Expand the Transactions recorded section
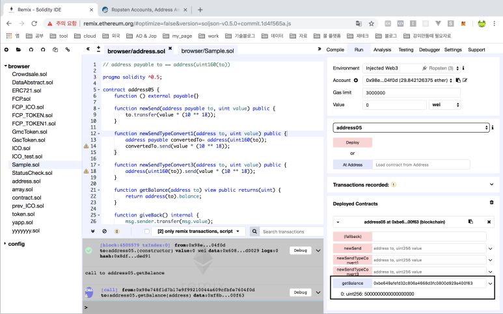Screen dimensions: 503x314 coord(491,185)
